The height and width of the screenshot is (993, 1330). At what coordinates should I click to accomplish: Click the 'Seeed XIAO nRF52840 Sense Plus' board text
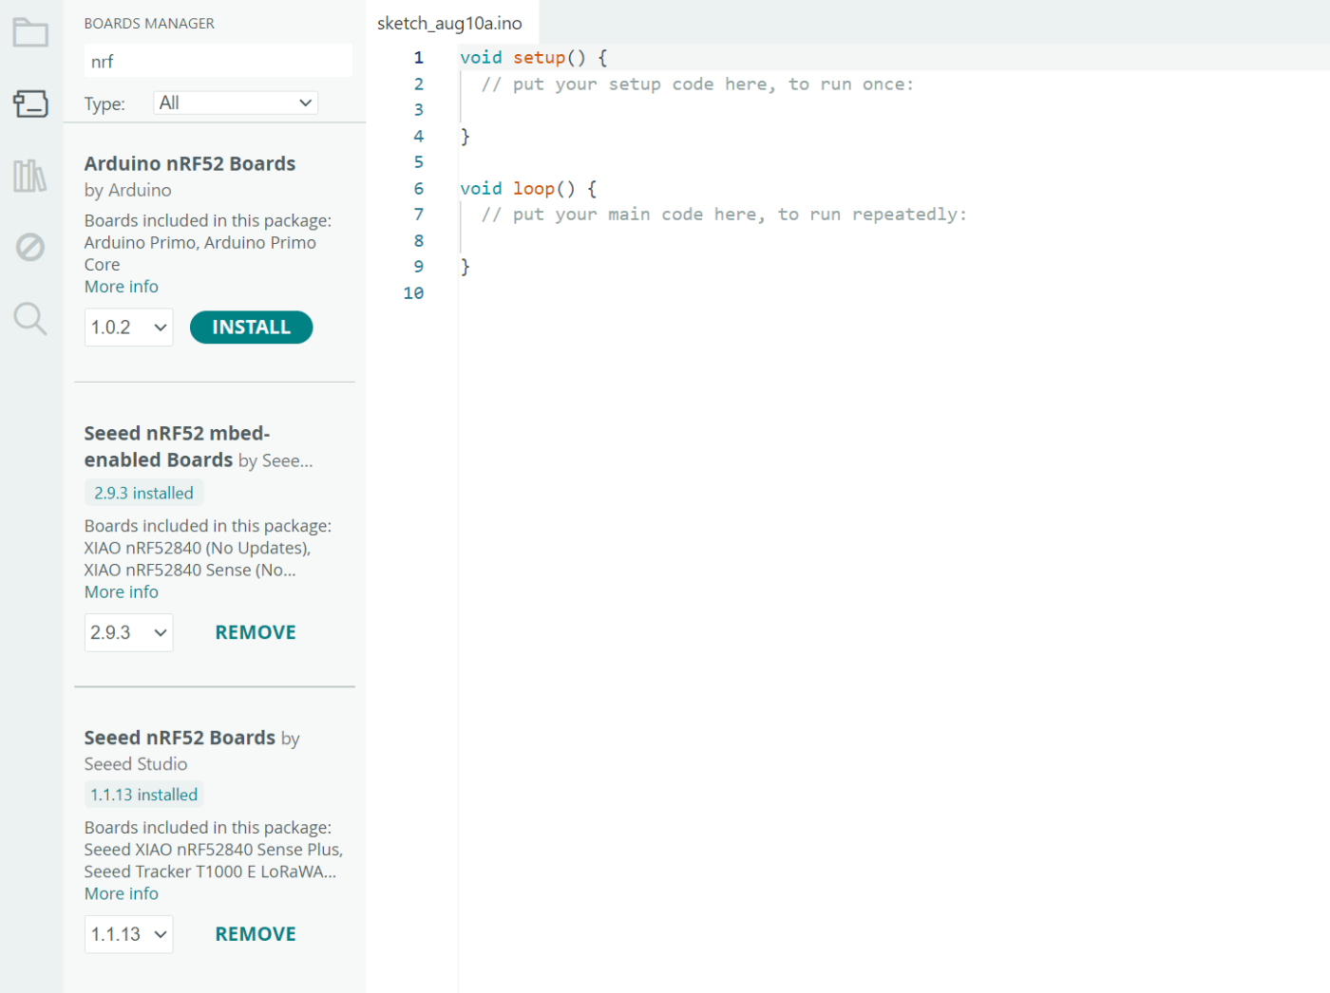pos(214,850)
